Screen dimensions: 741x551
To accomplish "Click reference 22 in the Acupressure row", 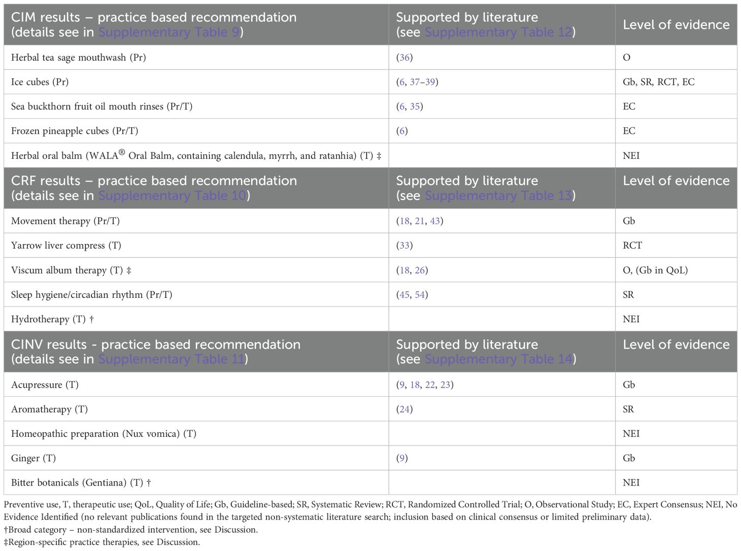I will (430, 385).
